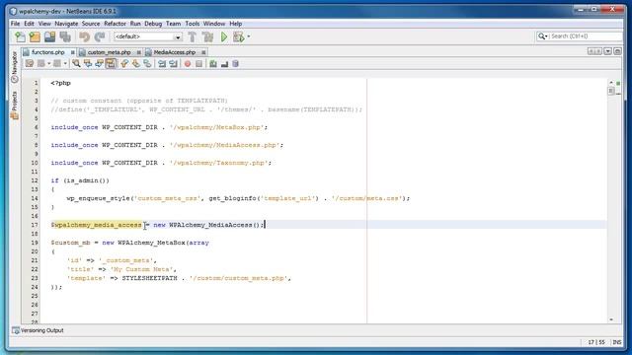Click the vertical scrollbar up arrow

tap(611, 82)
